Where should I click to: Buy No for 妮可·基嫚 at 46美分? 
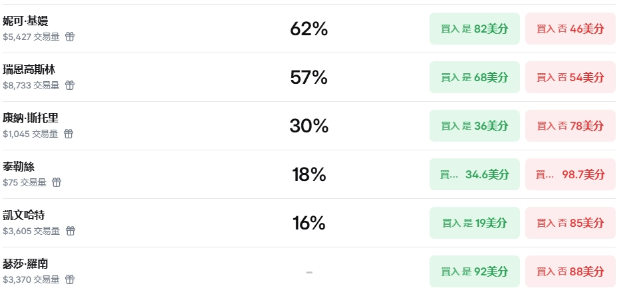(x=570, y=29)
